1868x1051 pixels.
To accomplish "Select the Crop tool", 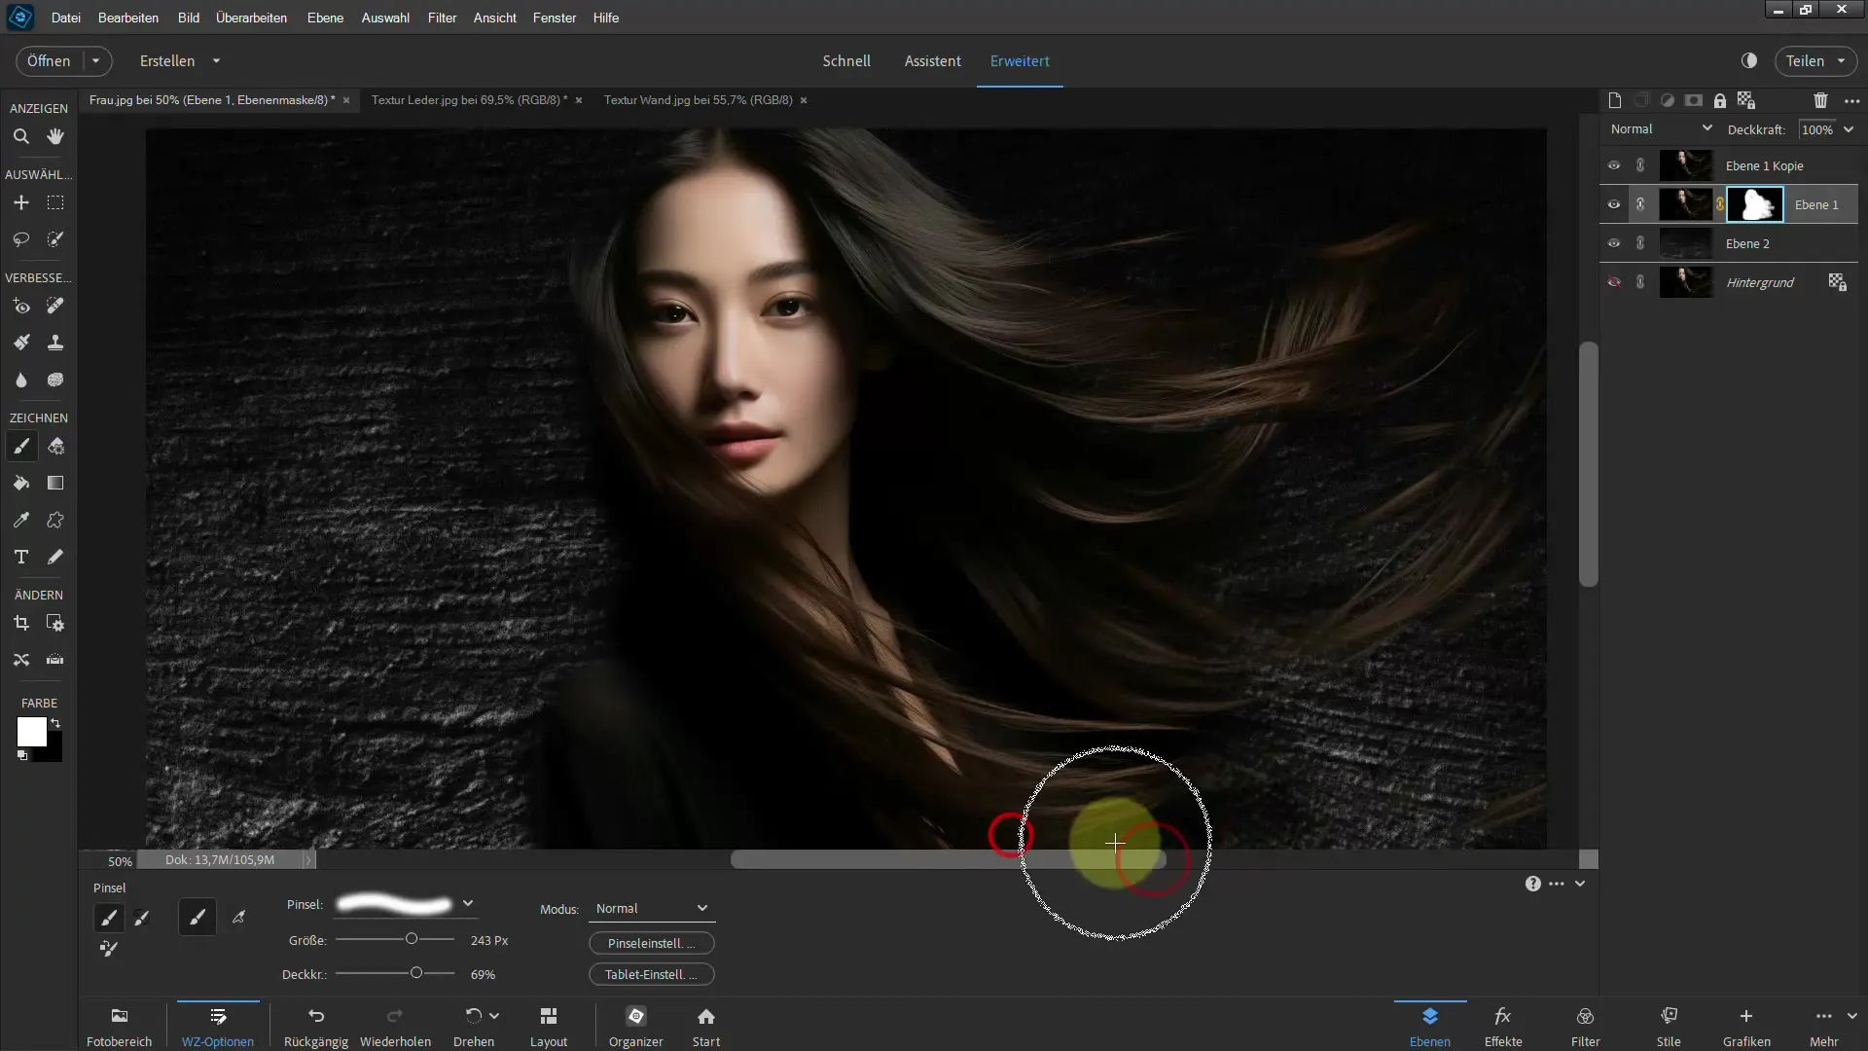I will pos(20,623).
